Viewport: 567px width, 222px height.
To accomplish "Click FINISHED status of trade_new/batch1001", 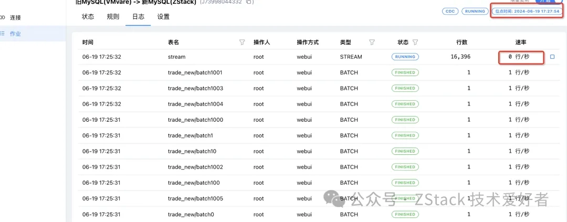I will pyautogui.click(x=405, y=72).
